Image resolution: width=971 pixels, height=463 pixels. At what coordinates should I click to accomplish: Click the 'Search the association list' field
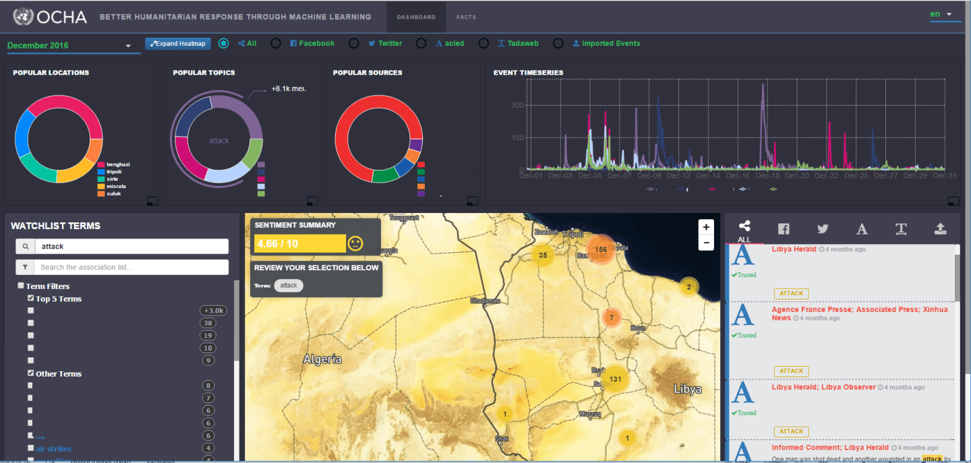(131, 268)
